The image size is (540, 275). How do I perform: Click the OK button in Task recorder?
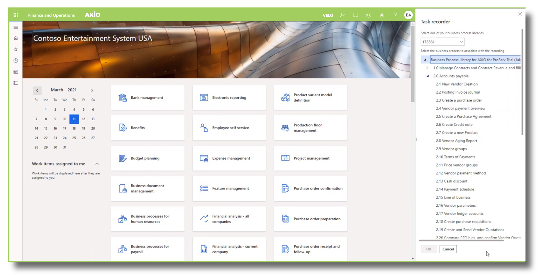(429, 249)
